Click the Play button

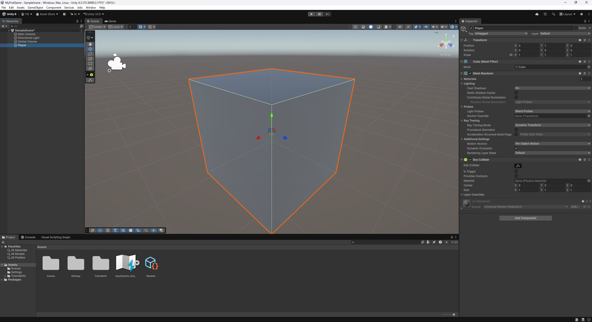(x=311, y=14)
